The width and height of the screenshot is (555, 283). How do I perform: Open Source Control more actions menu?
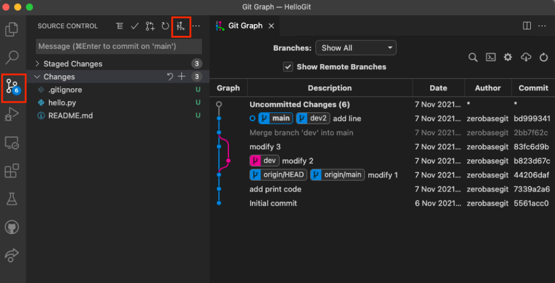click(196, 26)
